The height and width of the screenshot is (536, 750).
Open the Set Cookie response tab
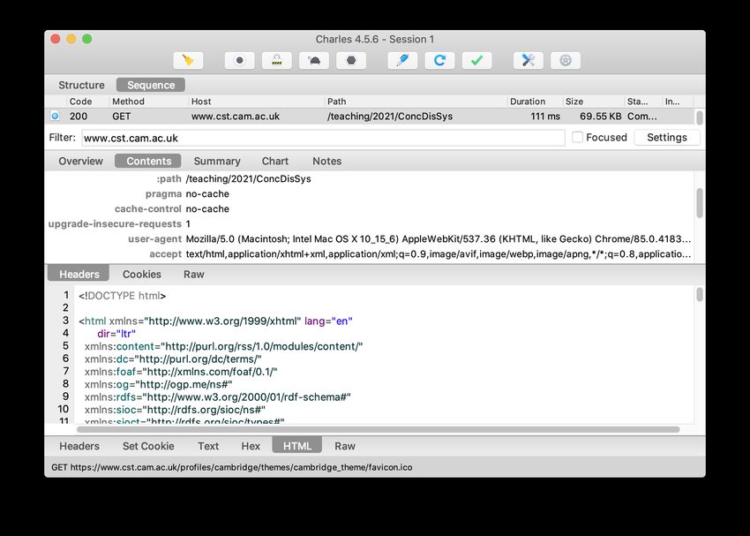(148, 446)
